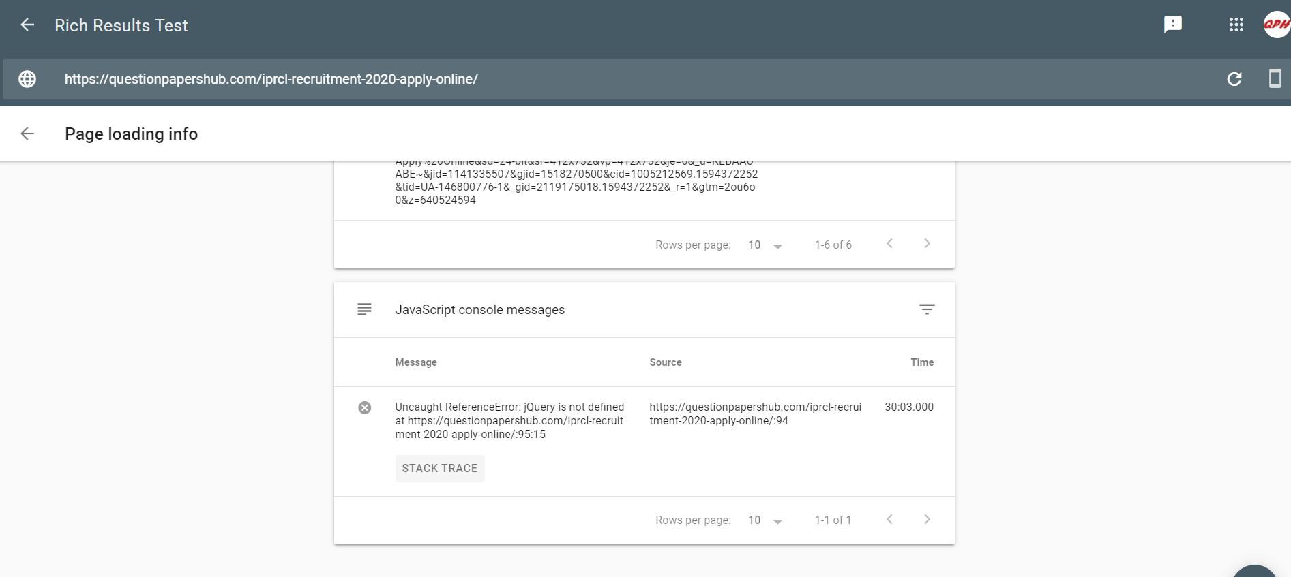Click the Rich Results Test title

pyautogui.click(x=121, y=25)
